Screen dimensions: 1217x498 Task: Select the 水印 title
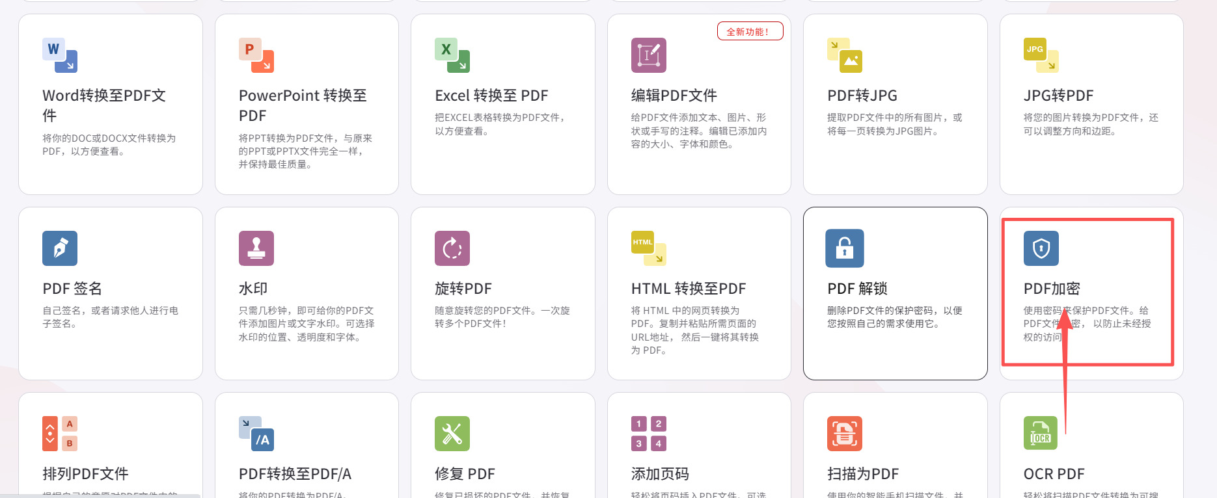253,289
